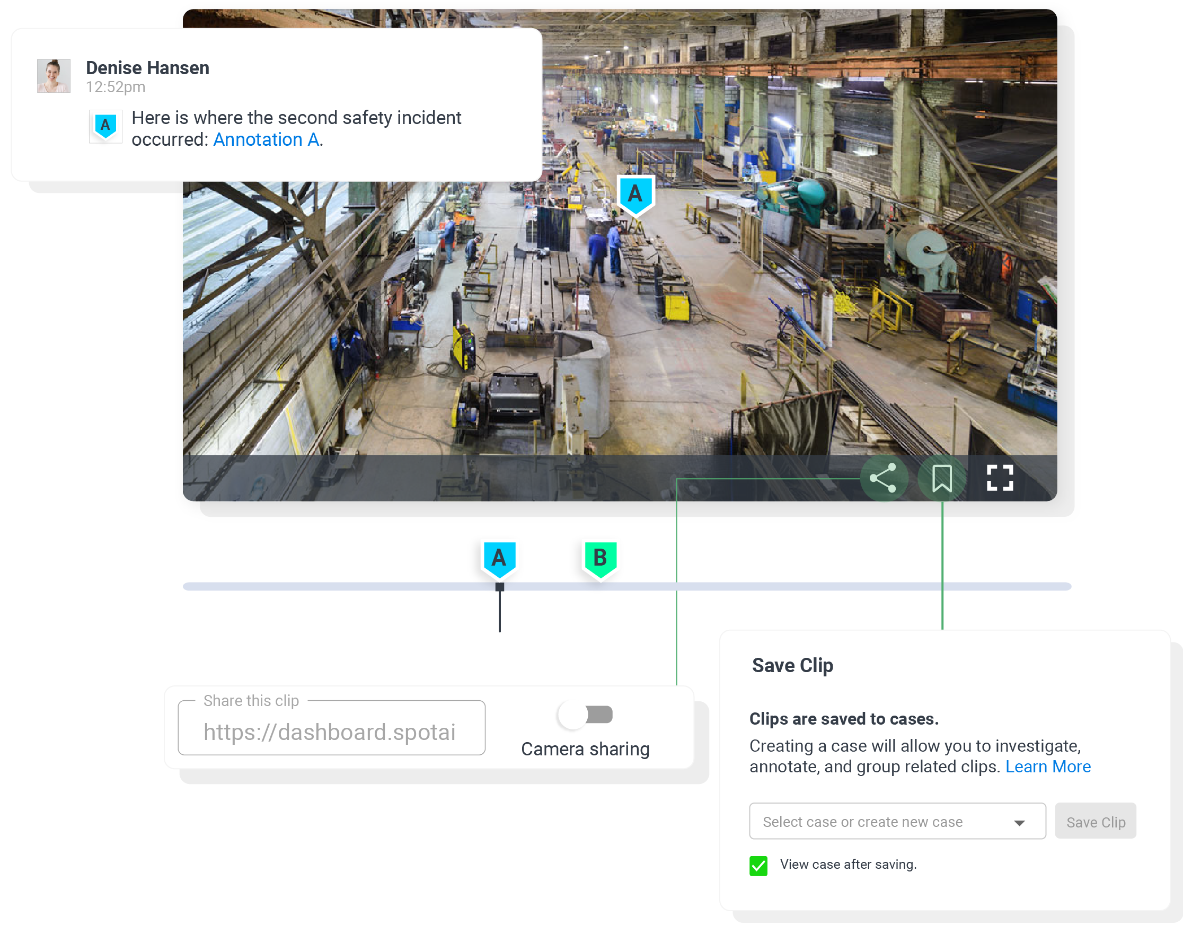Click 'Clips are saved to cases.' text

coord(844,719)
